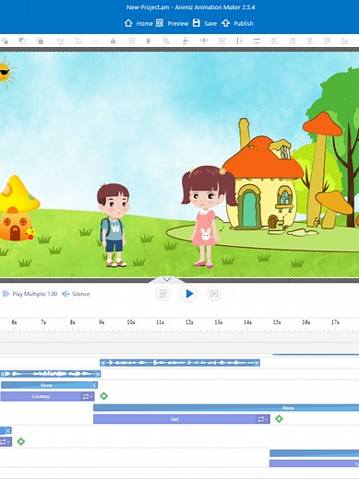
Task: Click the play-current-scene button right of play
Action: point(214,294)
